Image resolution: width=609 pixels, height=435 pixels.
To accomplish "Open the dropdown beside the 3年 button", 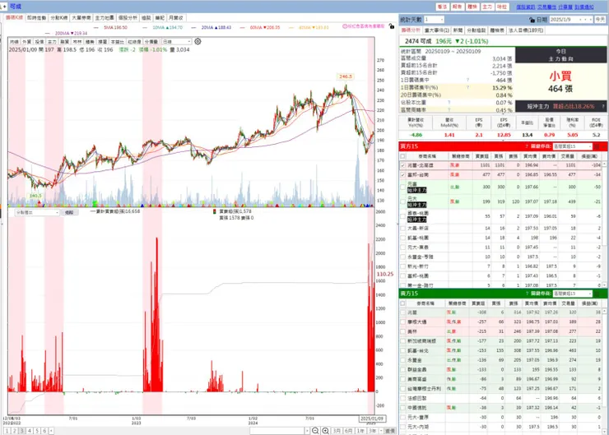I will pos(381,431).
